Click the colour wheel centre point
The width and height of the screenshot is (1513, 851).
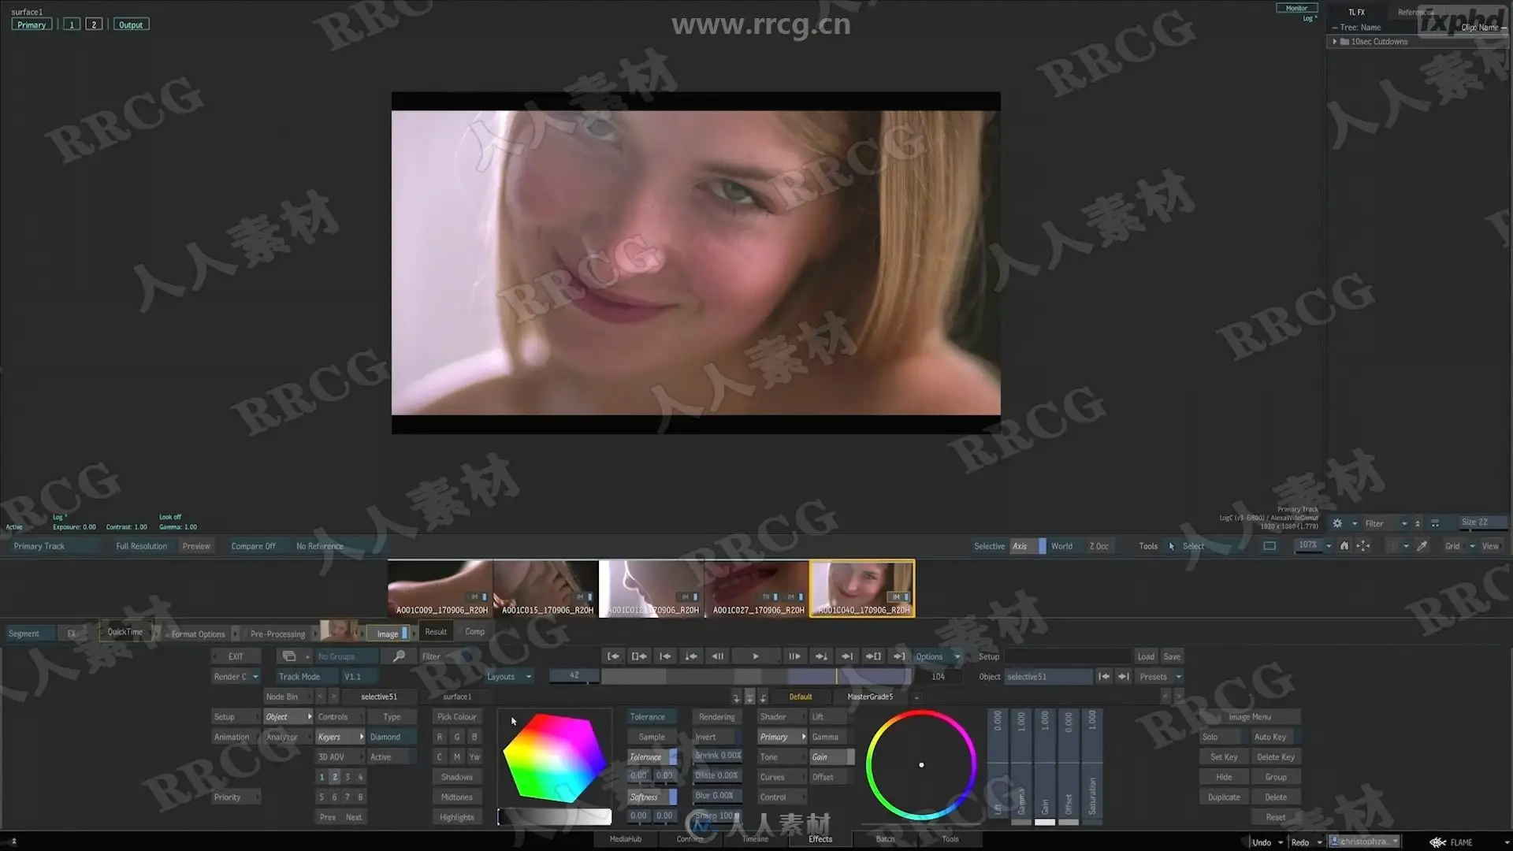pos(921,765)
